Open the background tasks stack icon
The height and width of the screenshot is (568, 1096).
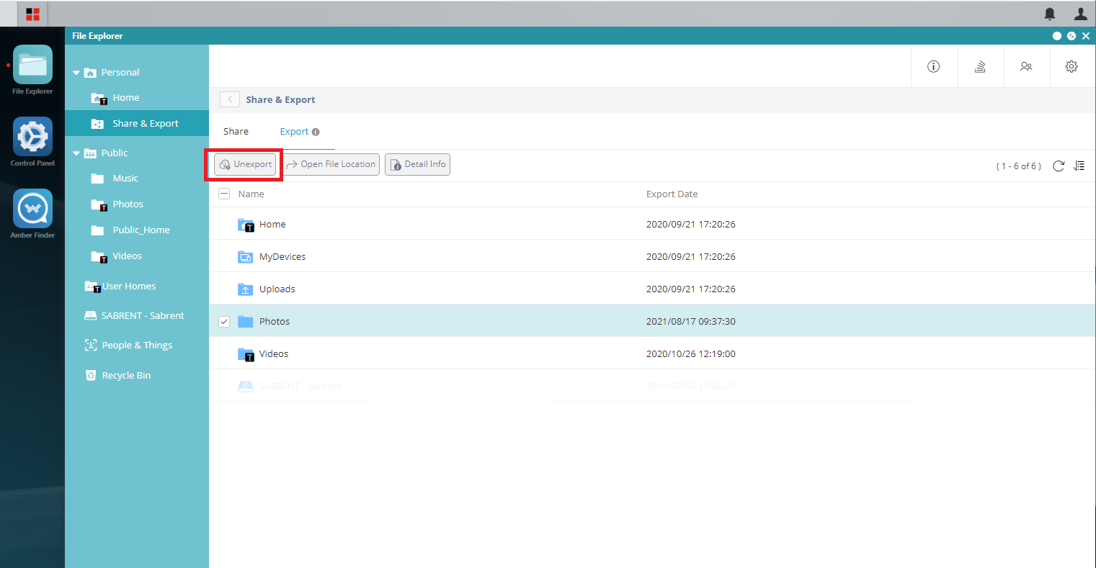click(980, 66)
